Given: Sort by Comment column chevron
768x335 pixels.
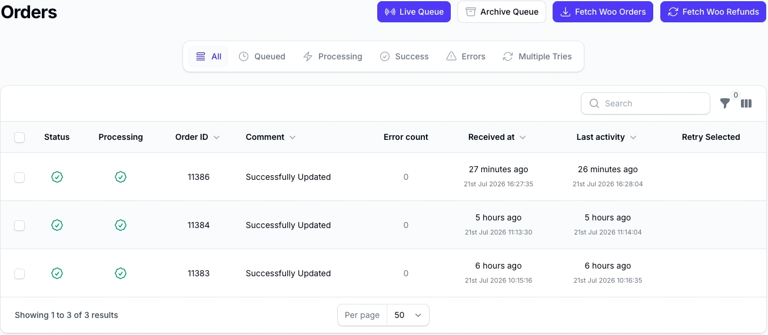Looking at the screenshot, I should coord(292,138).
